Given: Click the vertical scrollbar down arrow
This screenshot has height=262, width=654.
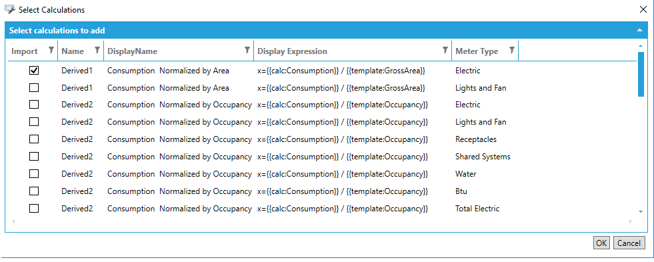Looking at the screenshot, I should point(641,212).
